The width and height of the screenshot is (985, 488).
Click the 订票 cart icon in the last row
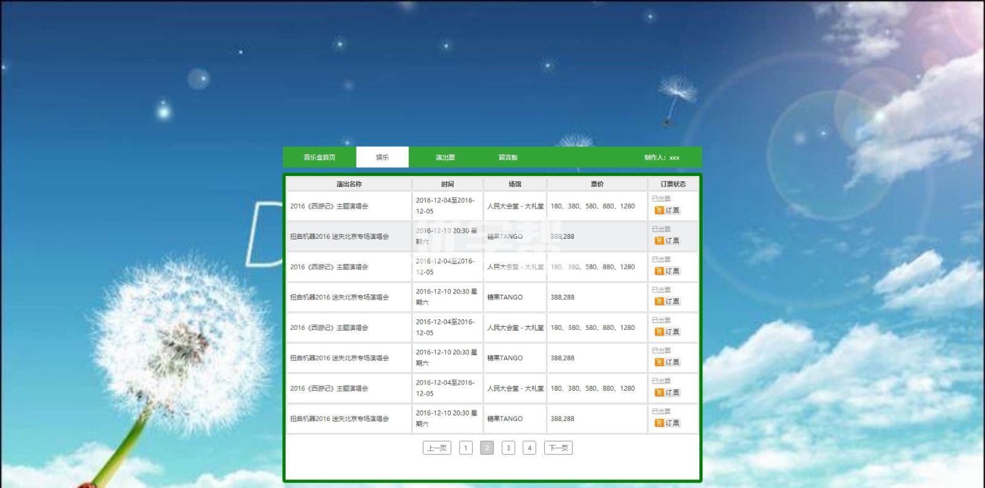[x=659, y=423]
